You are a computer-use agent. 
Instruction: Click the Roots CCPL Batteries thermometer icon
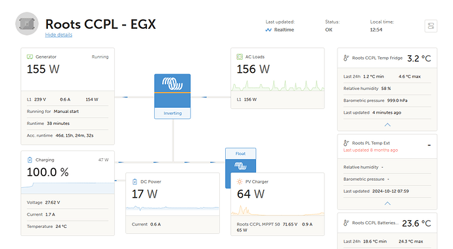tap(346, 223)
